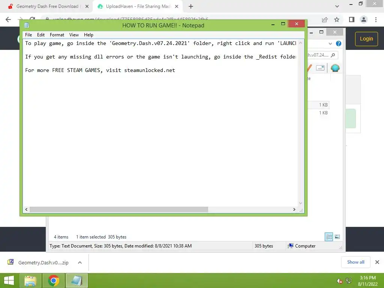Click the network tray icon

[x=349, y=281]
